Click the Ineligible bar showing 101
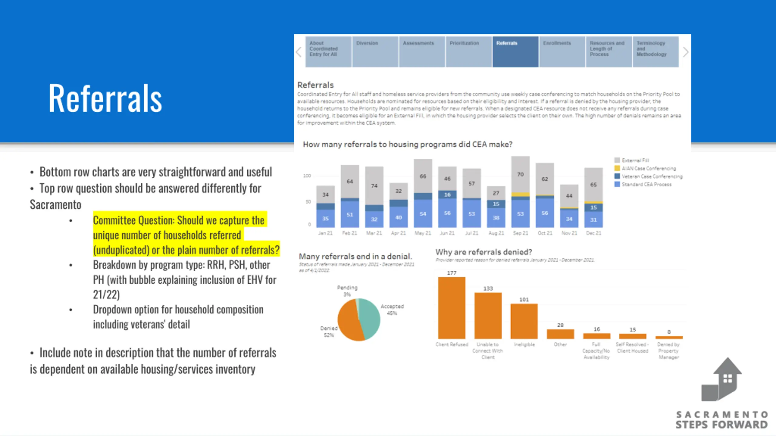 (524, 321)
